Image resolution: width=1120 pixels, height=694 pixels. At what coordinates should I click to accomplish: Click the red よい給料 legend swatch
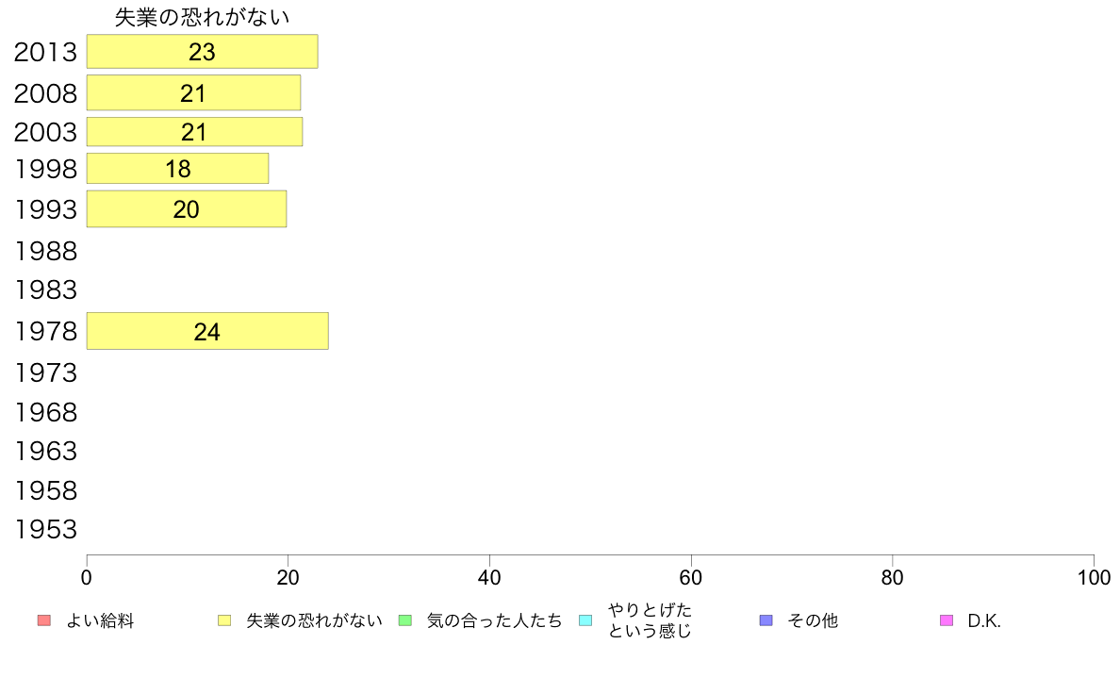coord(44,620)
